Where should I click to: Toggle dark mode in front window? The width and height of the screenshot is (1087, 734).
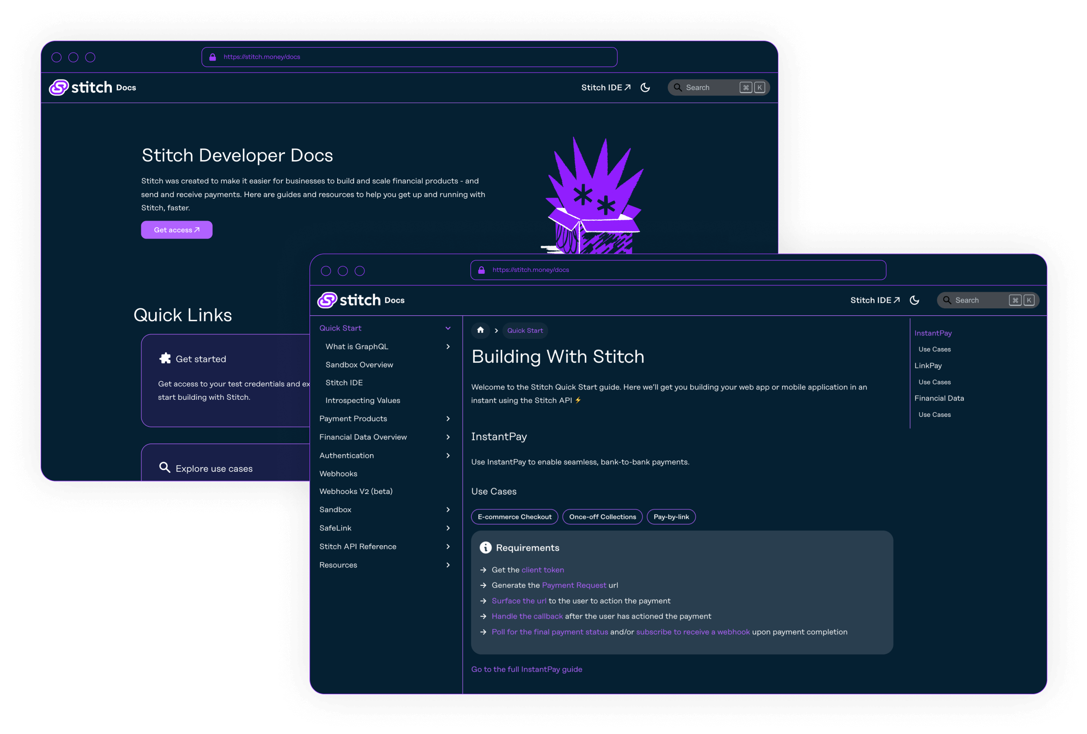coord(914,300)
